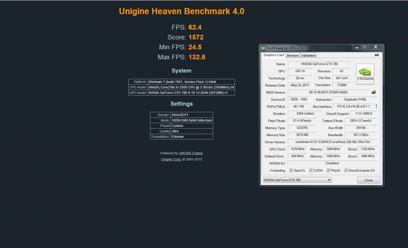Toggle the PhysX checkbox

[x=329, y=170]
